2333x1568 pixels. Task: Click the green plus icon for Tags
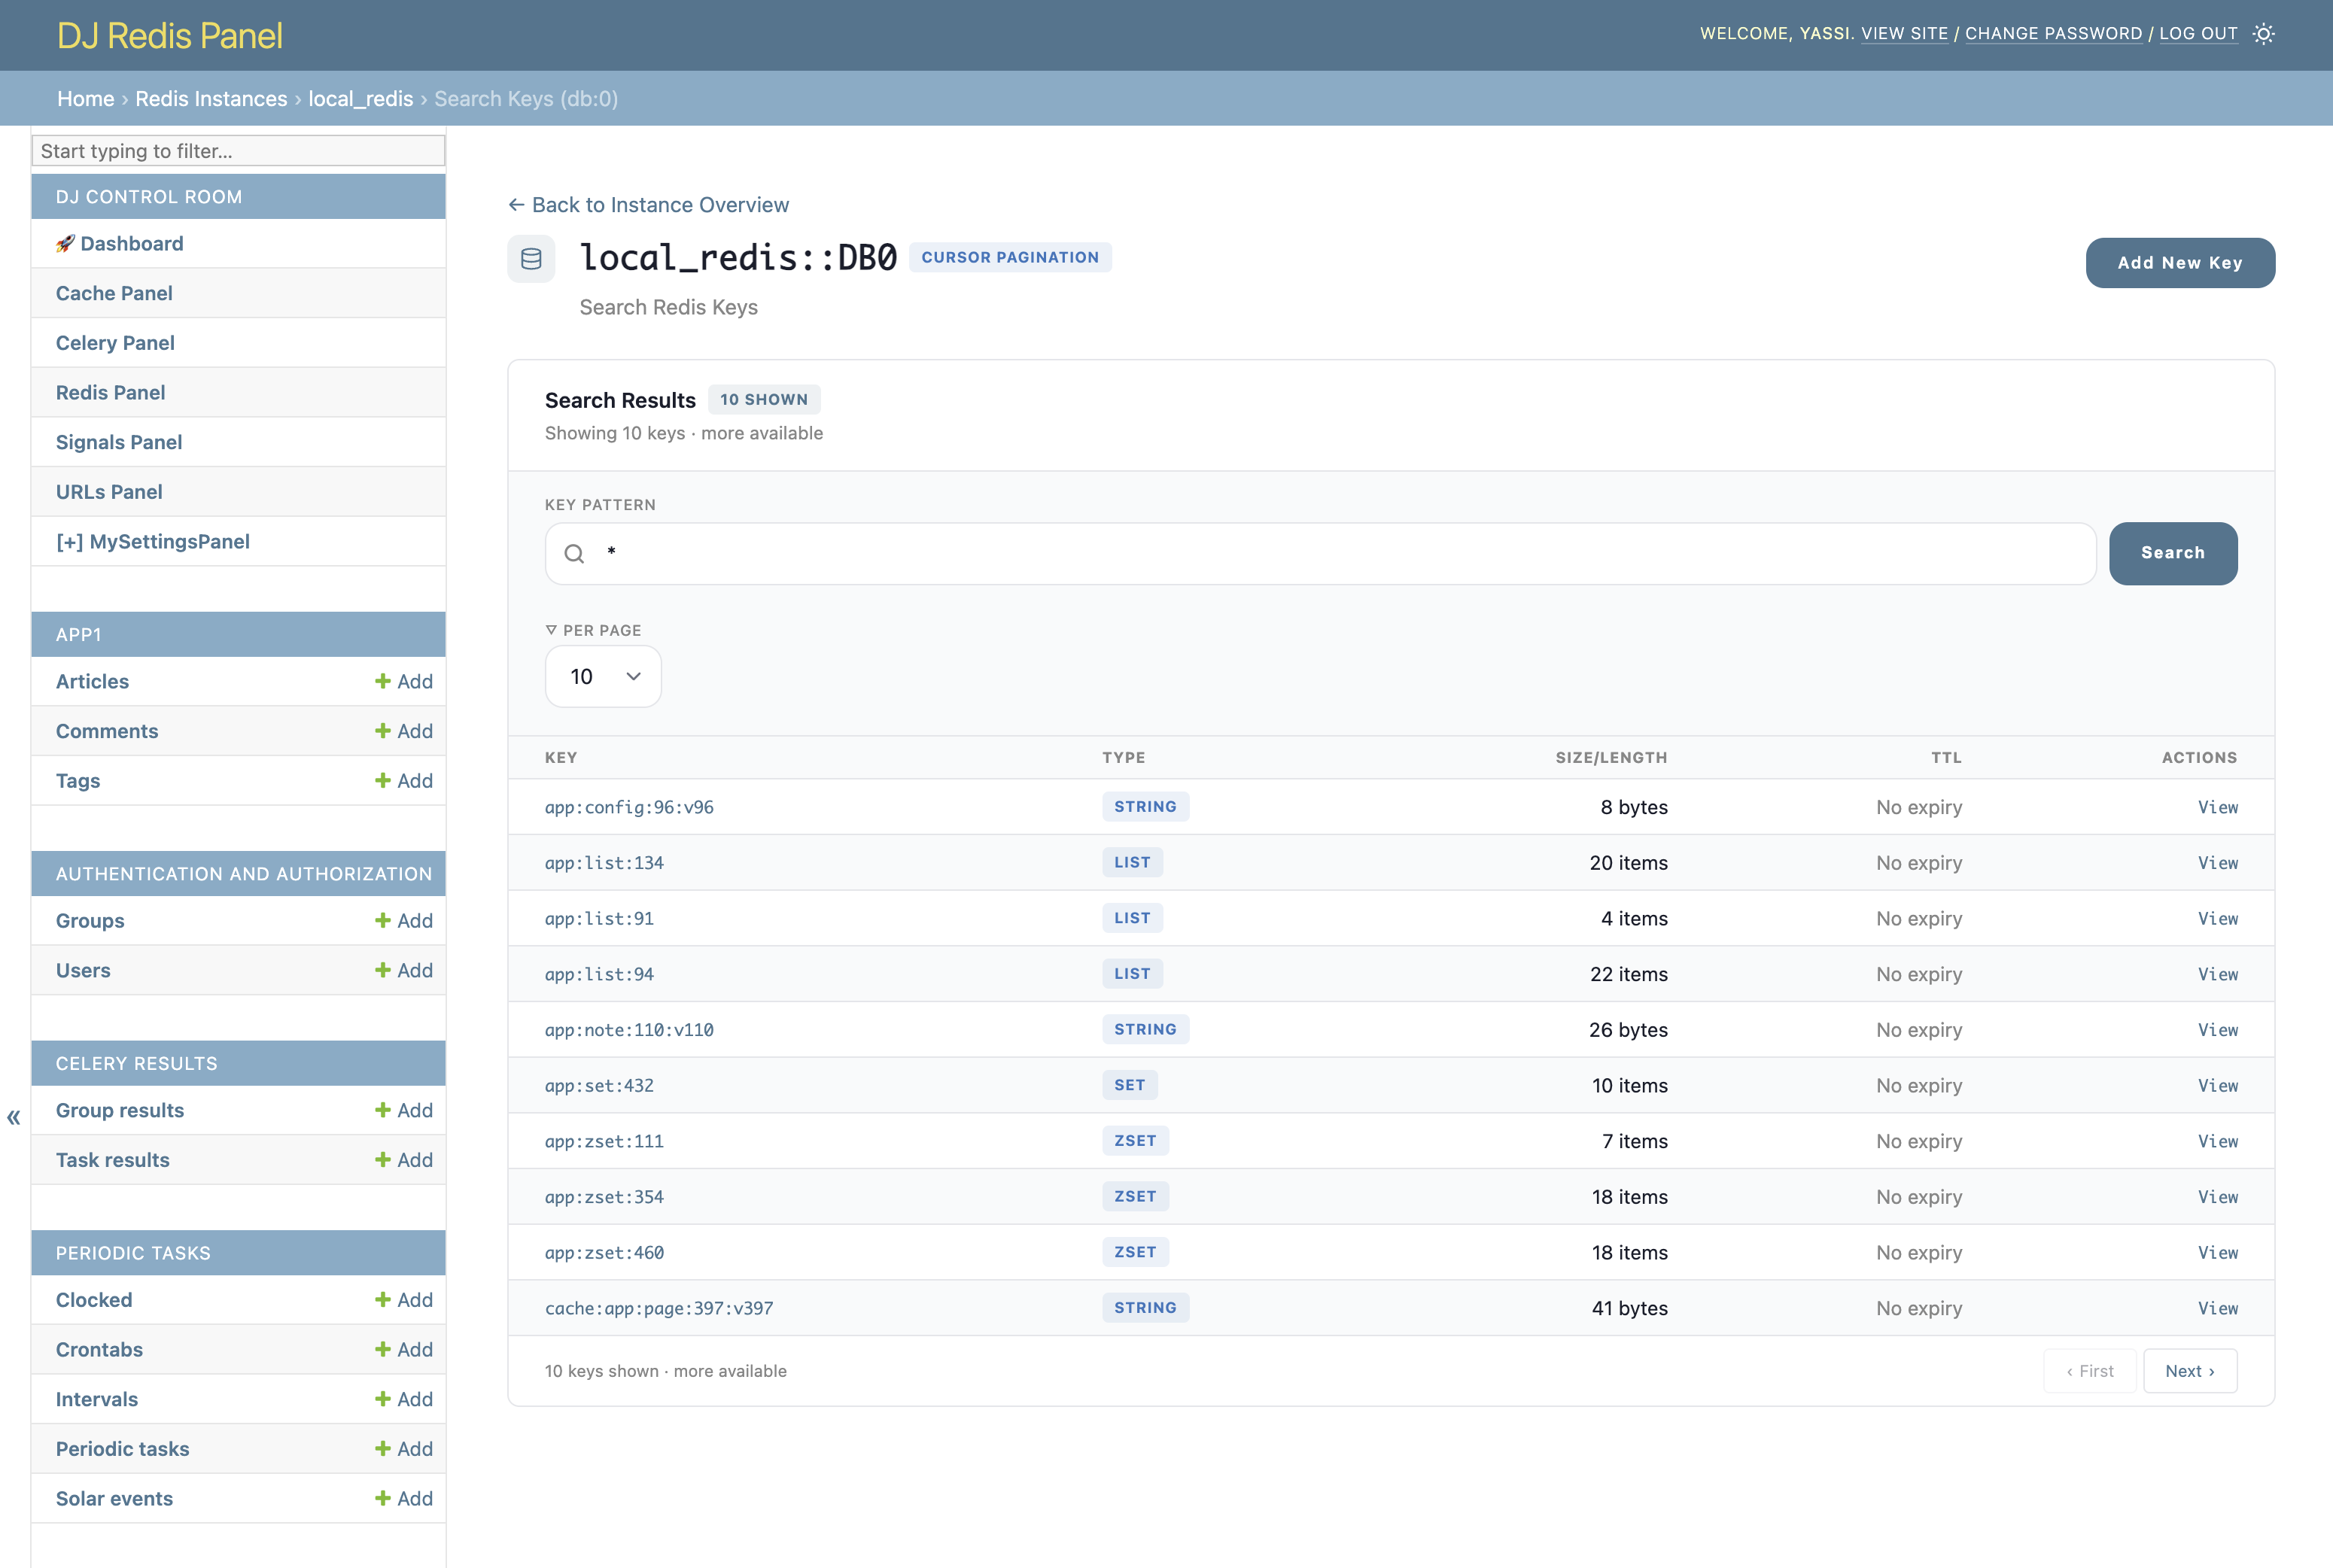pos(382,780)
